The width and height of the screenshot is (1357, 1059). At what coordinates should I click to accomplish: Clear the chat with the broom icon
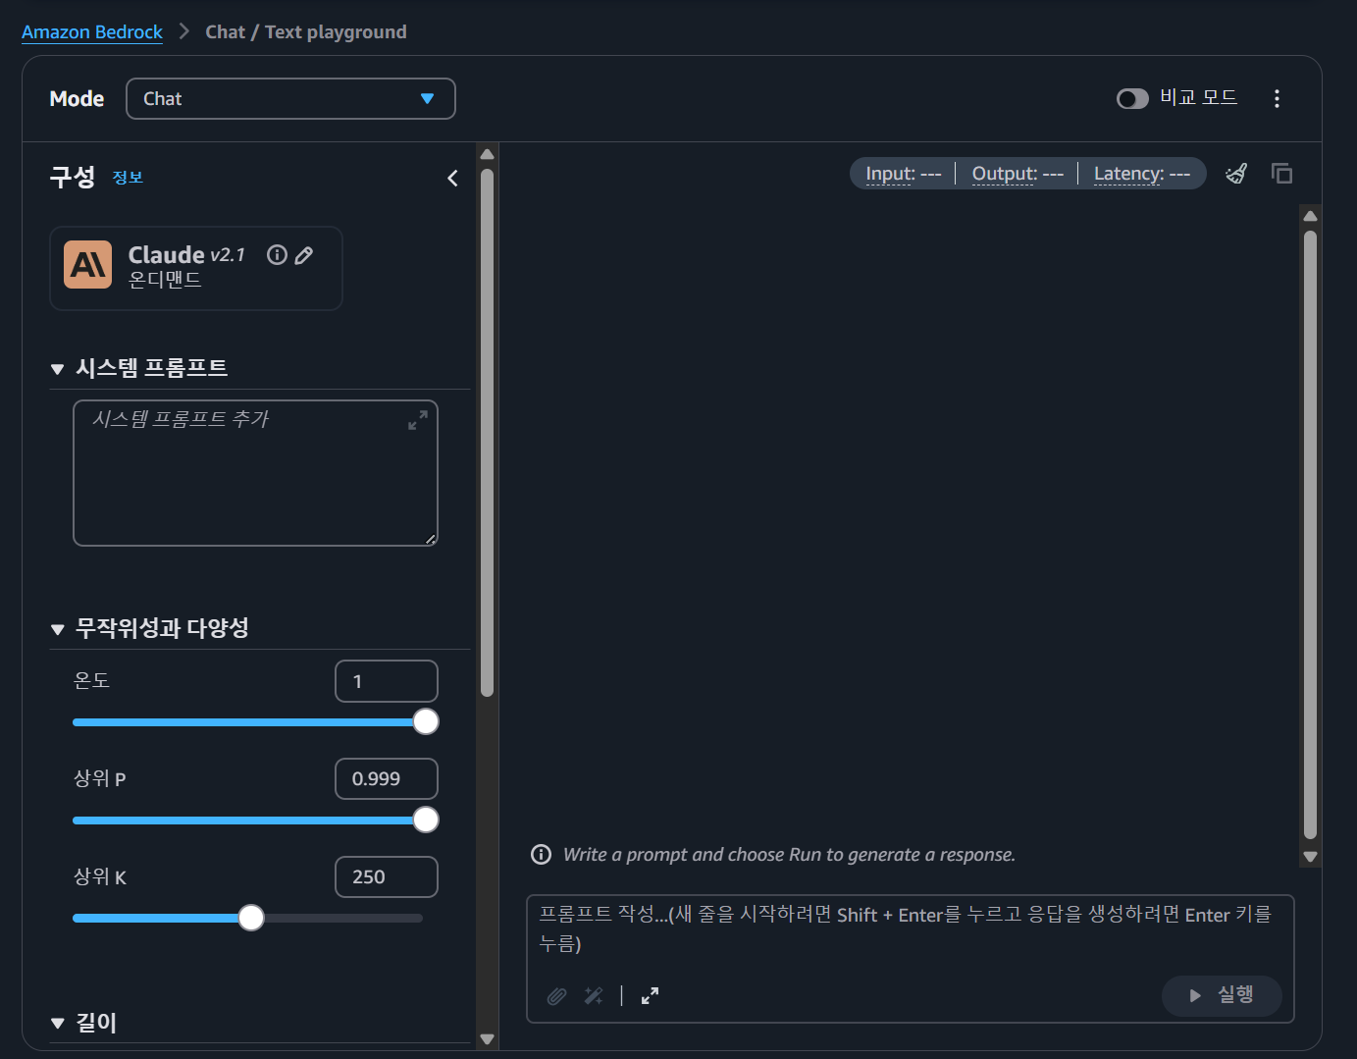point(1236,174)
